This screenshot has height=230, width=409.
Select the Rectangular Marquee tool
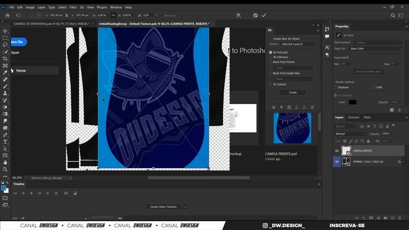coord(5,38)
